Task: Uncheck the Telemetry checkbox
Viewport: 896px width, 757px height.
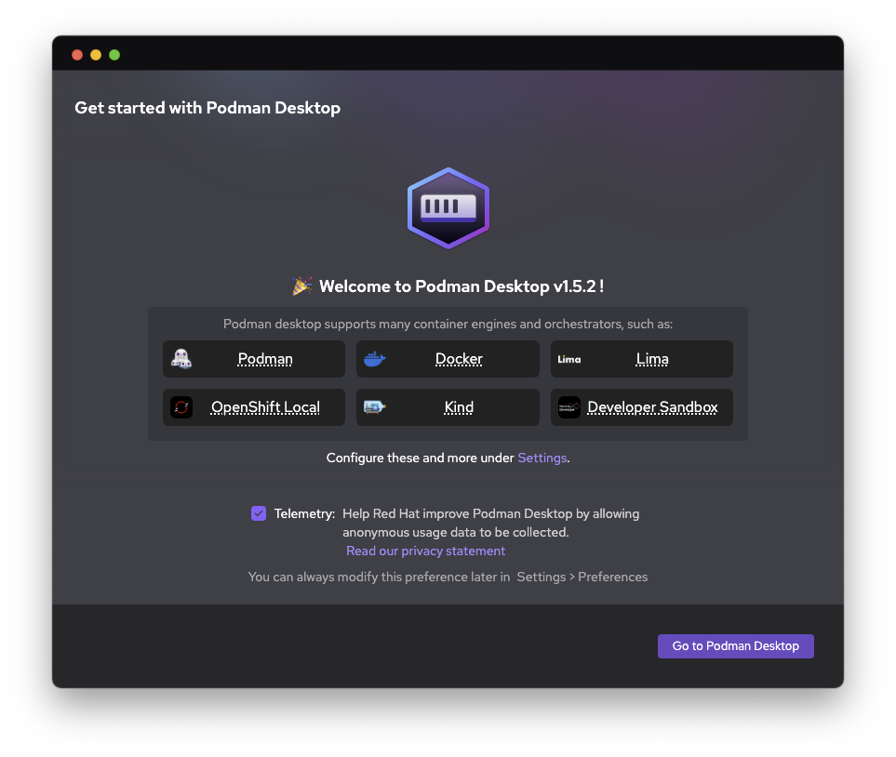Action: [259, 513]
